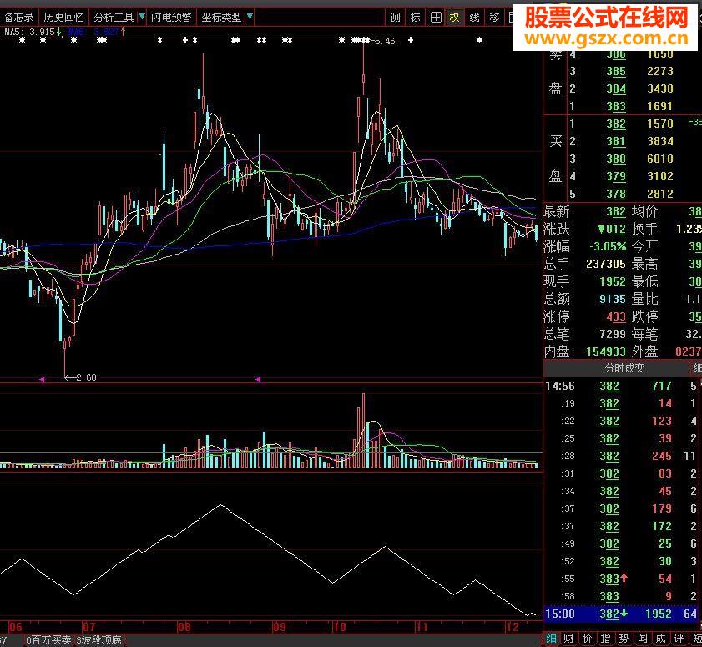This screenshot has width=702, height=647.
Task: Click the 标 marker tool icon
Action: click(x=414, y=17)
